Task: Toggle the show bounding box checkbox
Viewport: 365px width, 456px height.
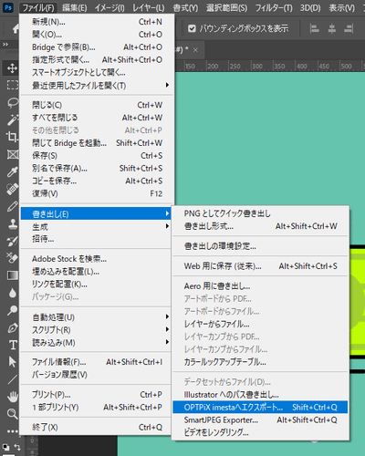Action: click(192, 28)
